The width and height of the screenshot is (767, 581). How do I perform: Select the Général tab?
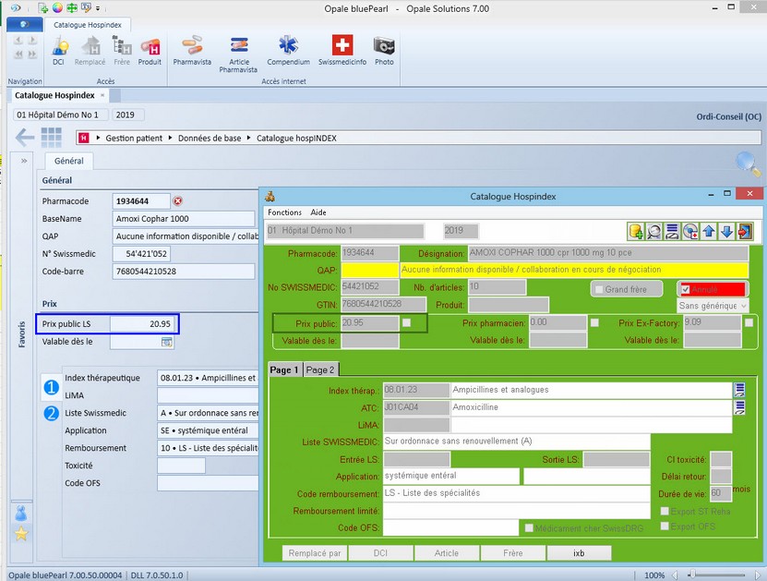coord(69,161)
